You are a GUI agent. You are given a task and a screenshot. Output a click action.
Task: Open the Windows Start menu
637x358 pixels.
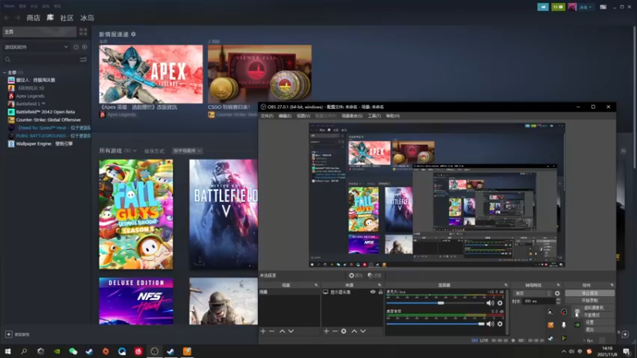click(x=8, y=352)
